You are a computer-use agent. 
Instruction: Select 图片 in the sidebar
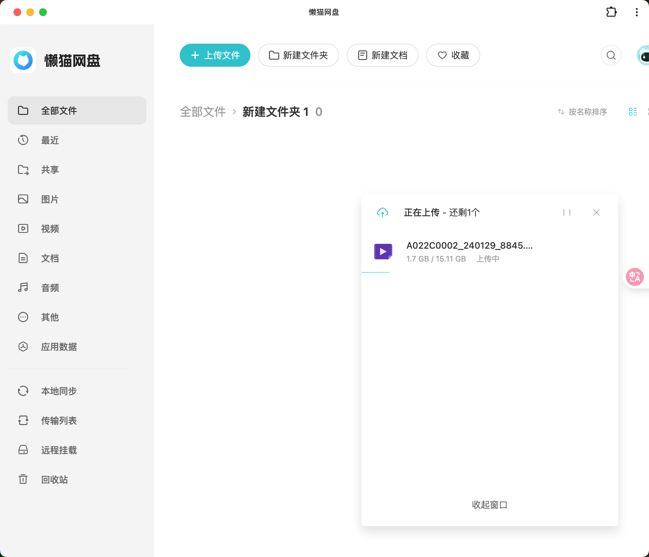coord(50,199)
